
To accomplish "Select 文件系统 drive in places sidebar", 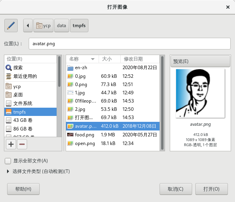I will 31,103.
